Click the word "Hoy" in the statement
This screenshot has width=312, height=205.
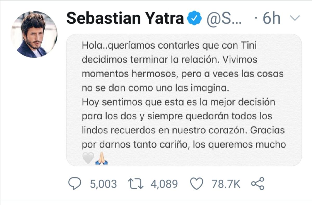click(x=90, y=102)
